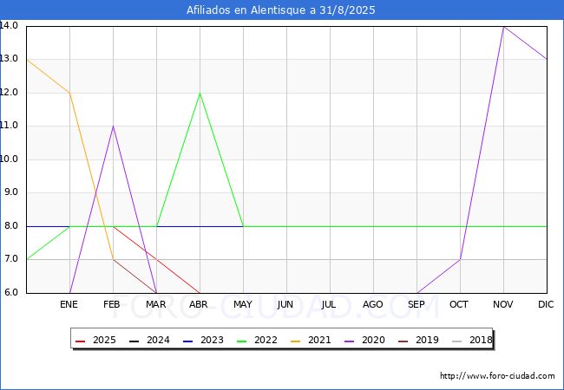Click the gray 2018 legend swatch

coord(456,341)
